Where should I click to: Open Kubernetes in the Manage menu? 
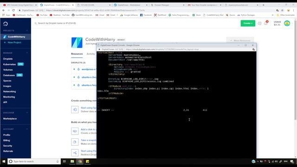pos(9,64)
